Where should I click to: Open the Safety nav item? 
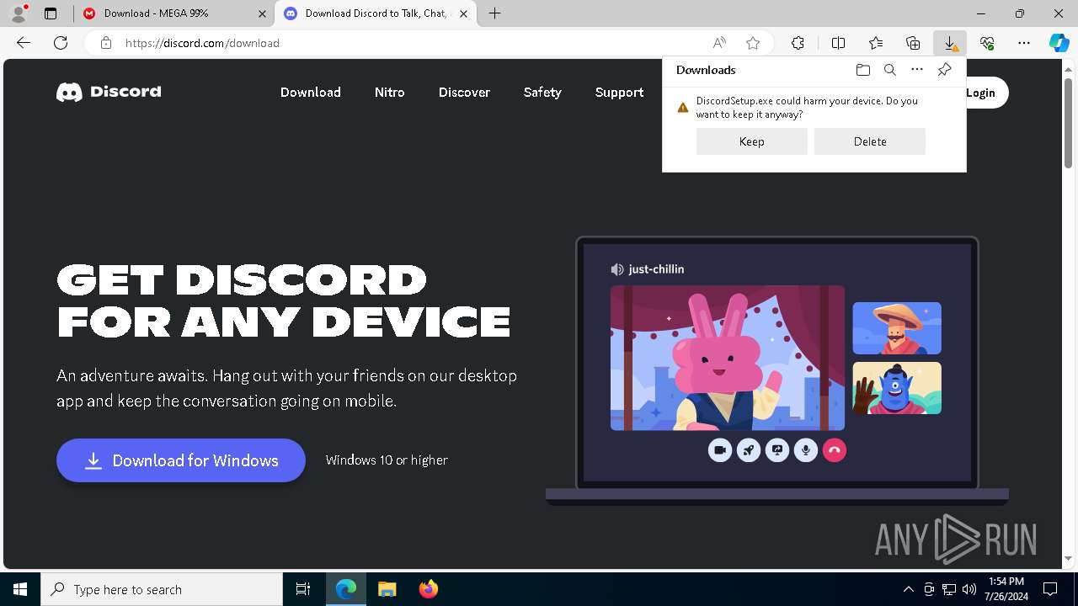[x=542, y=93]
